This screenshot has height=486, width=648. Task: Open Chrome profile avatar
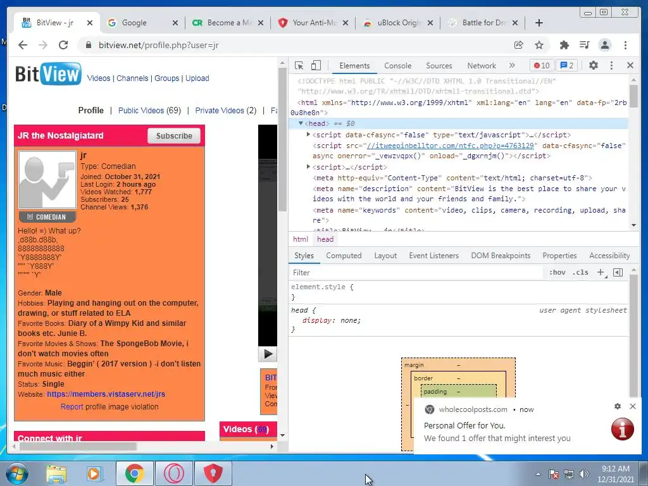coord(605,45)
